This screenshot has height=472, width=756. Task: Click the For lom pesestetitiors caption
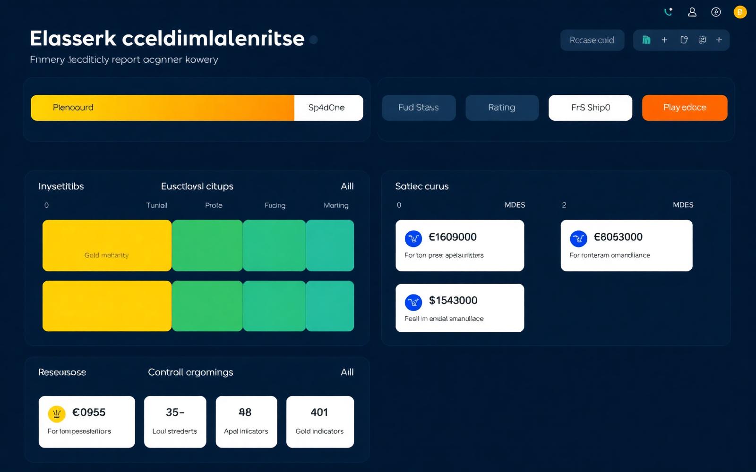(79, 431)
